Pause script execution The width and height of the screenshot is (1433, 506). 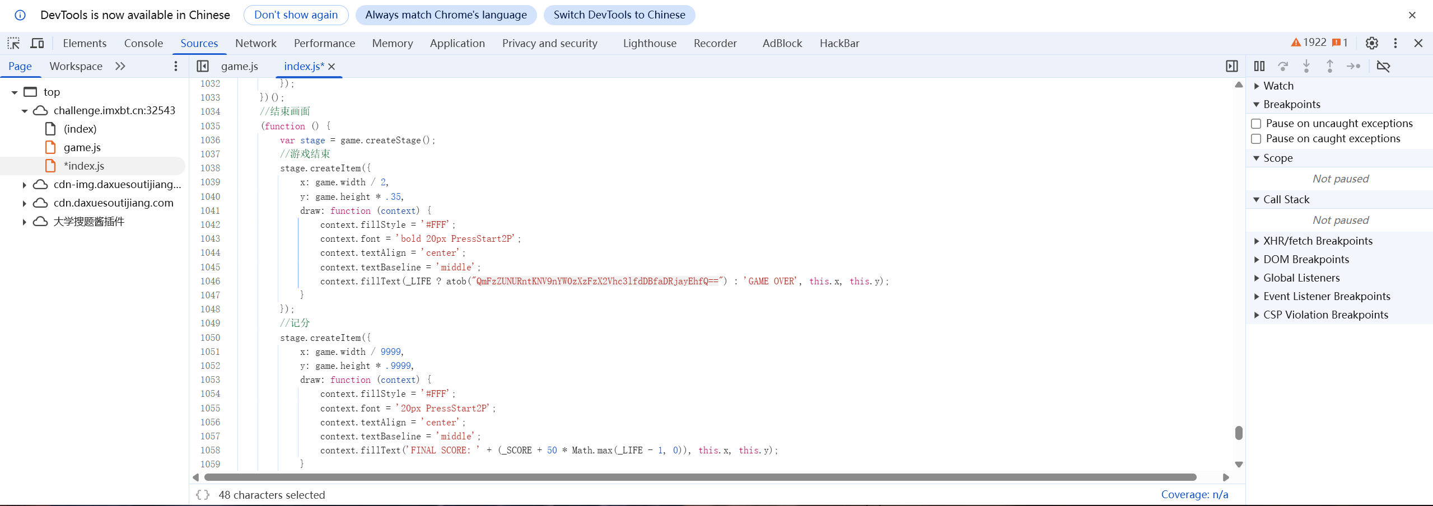[1259, 66]
